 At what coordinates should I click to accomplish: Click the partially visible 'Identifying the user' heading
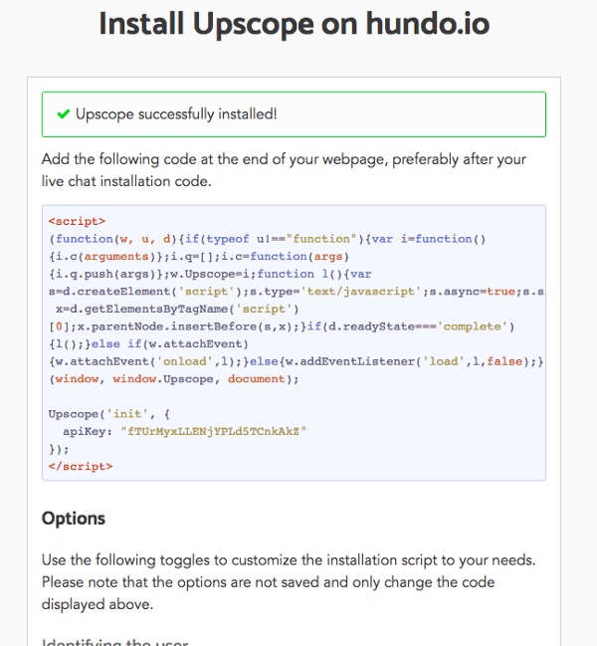coord(115,642)
